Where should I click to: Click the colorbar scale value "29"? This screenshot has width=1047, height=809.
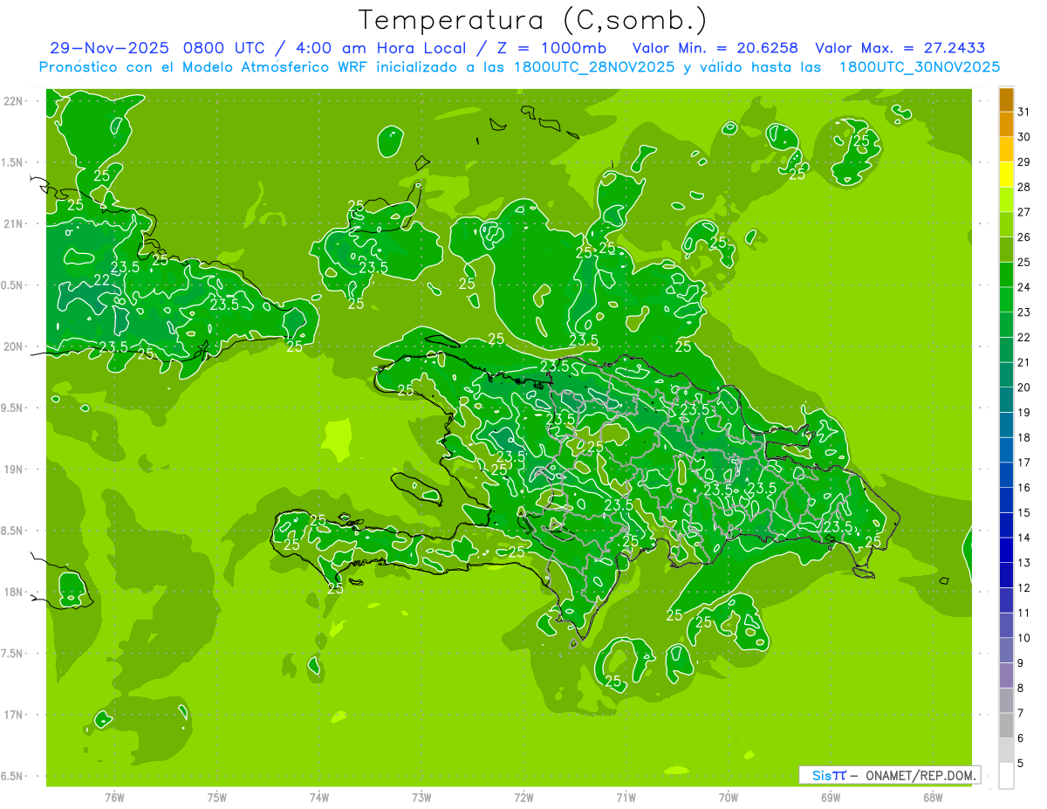(1023, 161)
